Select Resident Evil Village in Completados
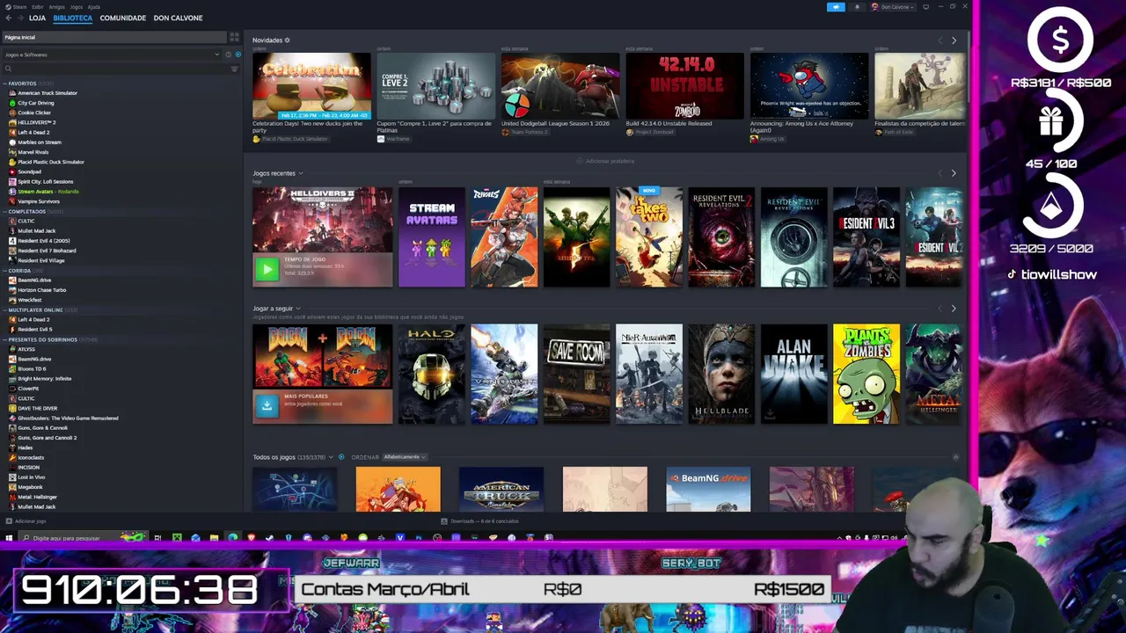The width and height of the screenshot is (1126, 633). (x=40, y=260)
